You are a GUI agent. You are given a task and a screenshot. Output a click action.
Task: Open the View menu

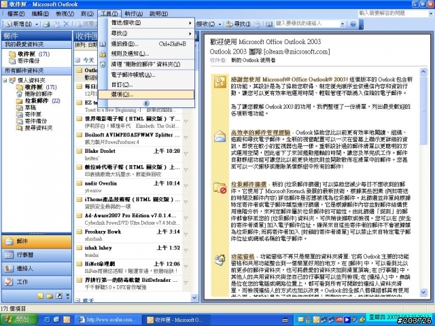pos(65,14)
